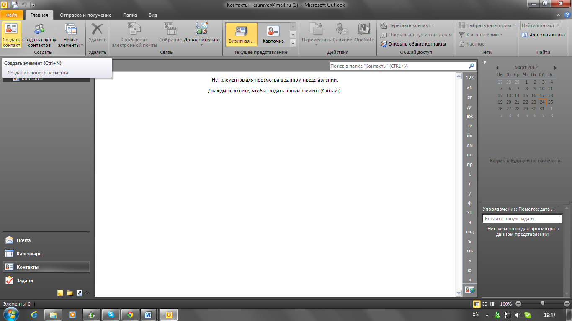Open Google Chrome from the taskbar
The width and height of the screenshot is (572, 321).
(130, 315)
